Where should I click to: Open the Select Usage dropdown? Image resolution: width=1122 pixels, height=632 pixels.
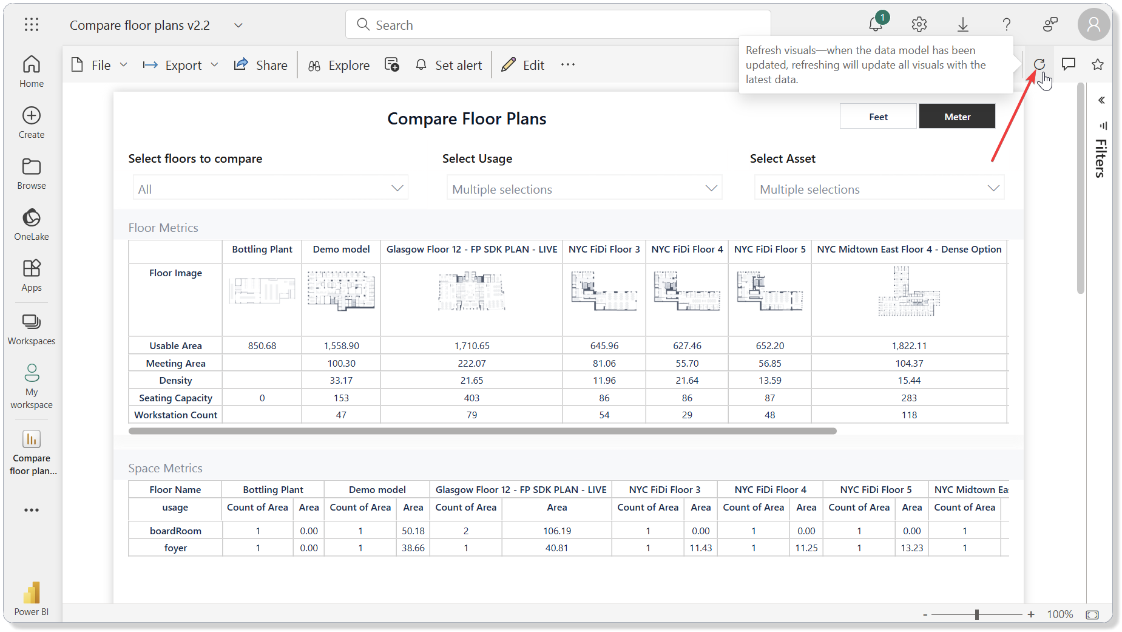click(x=711, y=188)
